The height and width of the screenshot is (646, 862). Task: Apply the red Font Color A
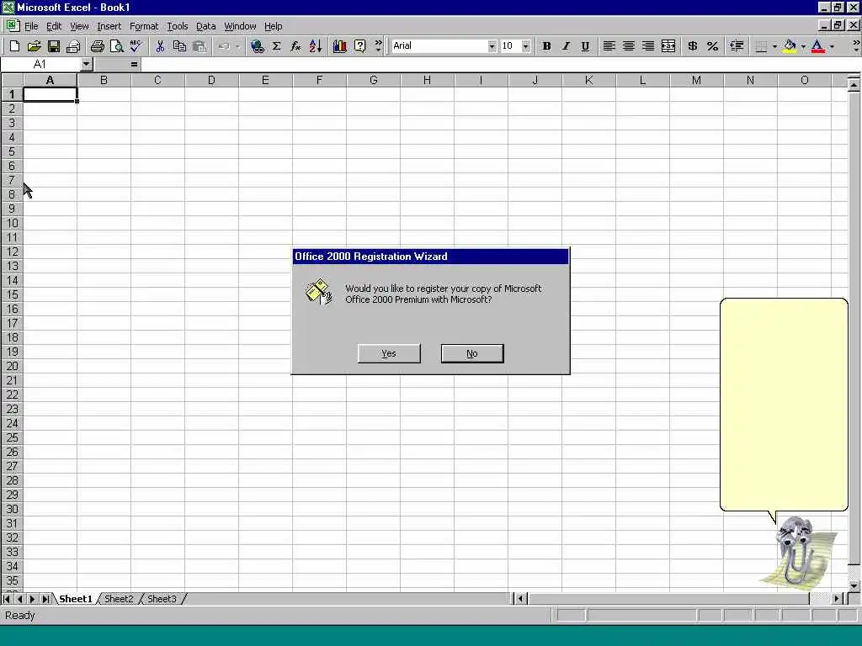pyautogui.click(x=818, y=46)
